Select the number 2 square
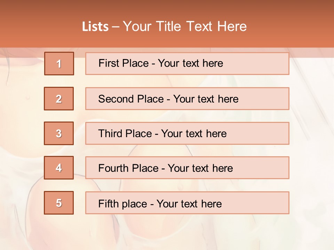334x250 pixels. click(x=59, y=99)
